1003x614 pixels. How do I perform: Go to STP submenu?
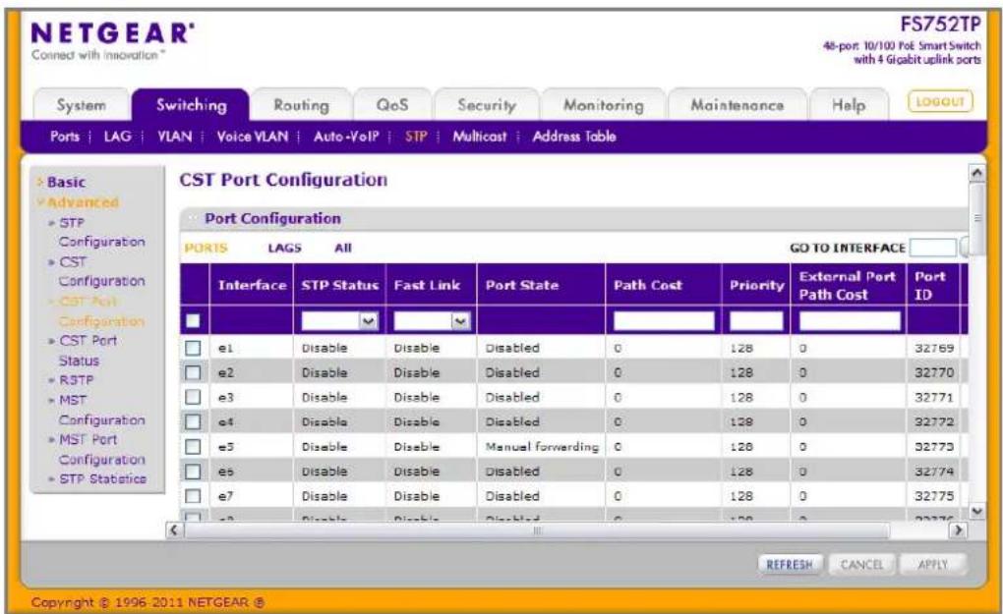click(x=416, y=137)
